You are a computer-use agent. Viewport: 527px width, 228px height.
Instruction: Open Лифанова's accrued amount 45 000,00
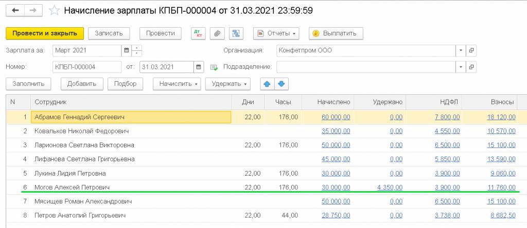coord(336,159)
